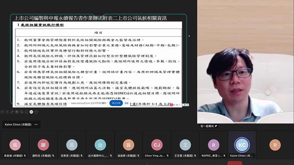This screenshot has height=165, width=294.
Task: Click the blue 停止共用 stop sharing button
Action: [116, 103]
